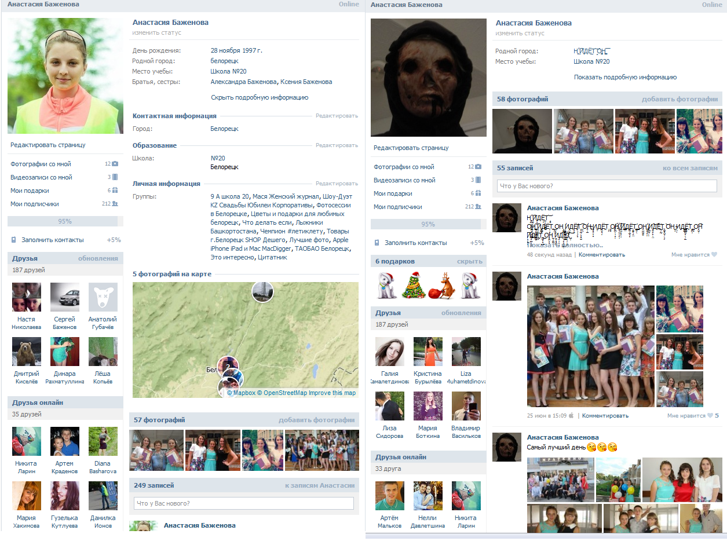This screenshot has height=545, width=727.
Task: Like the post dated '25 июн в 15:09'
Action: (x=710, y=415)
